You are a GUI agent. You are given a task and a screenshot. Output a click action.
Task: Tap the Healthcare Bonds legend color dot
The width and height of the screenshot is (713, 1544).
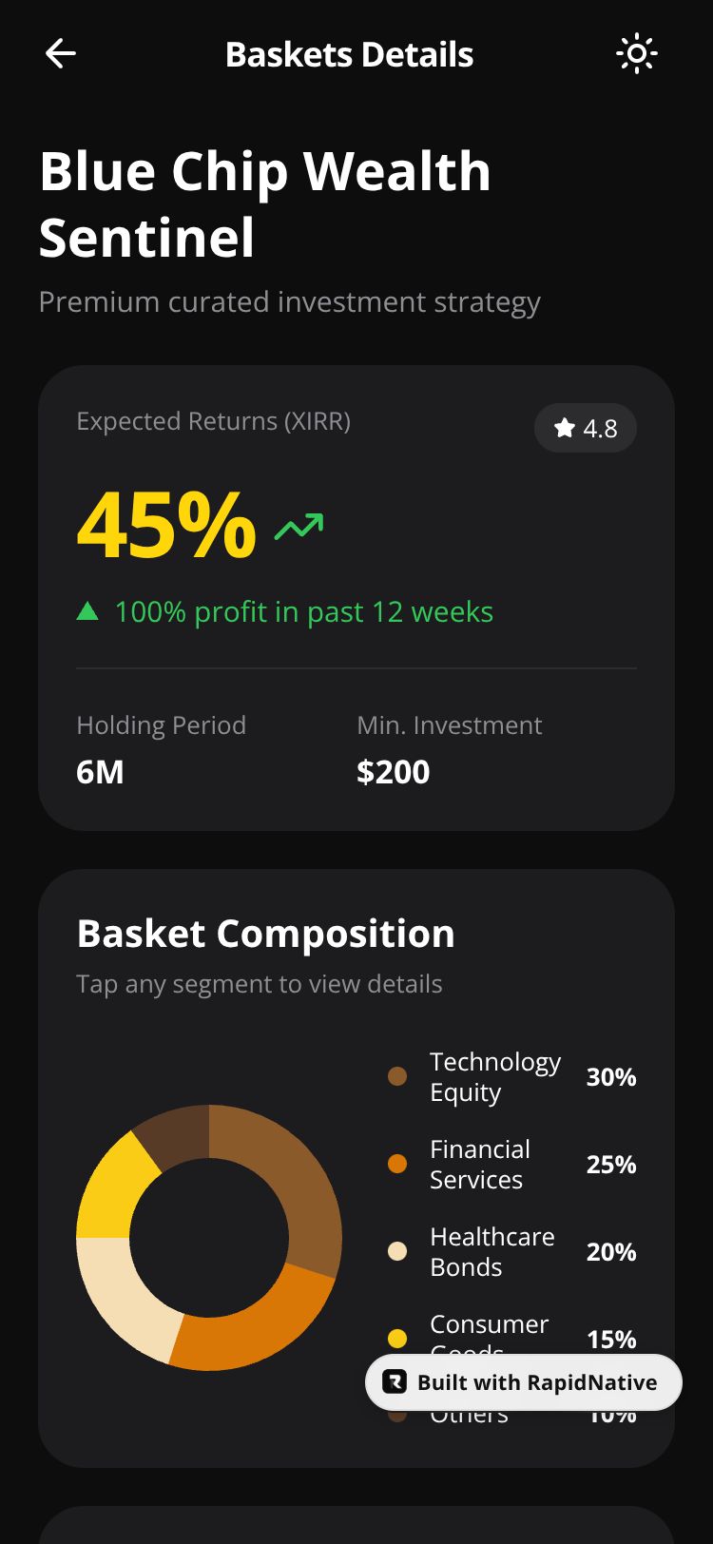(397, 1251)
